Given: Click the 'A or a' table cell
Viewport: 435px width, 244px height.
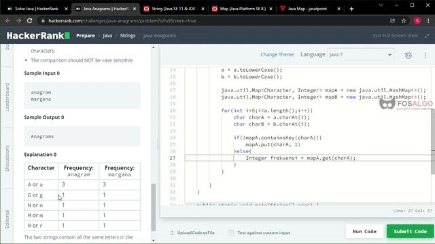Looking at the screenshot, I should 41,184.
